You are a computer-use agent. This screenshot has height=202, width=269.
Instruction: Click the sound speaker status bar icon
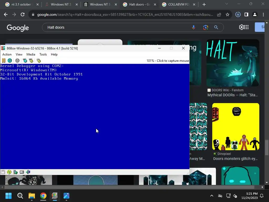click(x=28, y=172)
